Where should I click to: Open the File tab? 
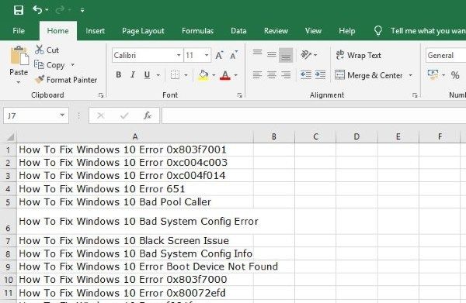point(19,31)
